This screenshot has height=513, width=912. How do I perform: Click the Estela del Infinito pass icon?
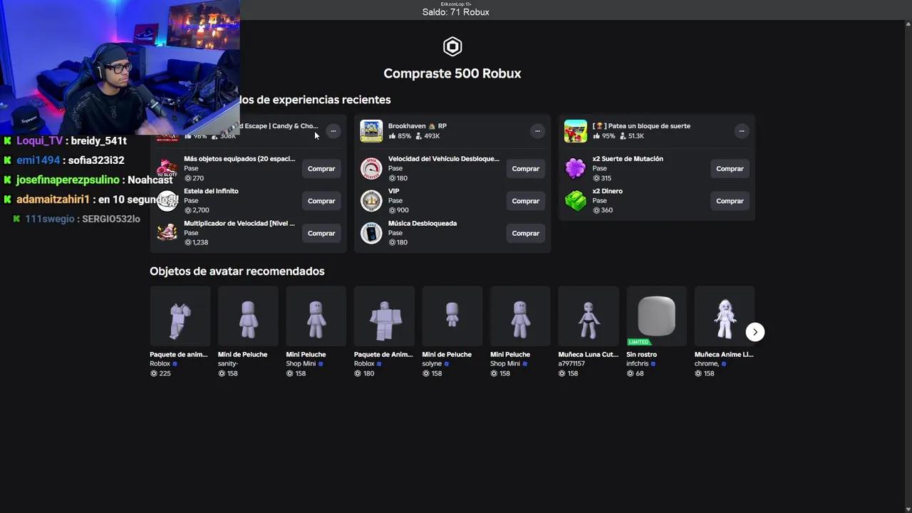coord(167,201)
